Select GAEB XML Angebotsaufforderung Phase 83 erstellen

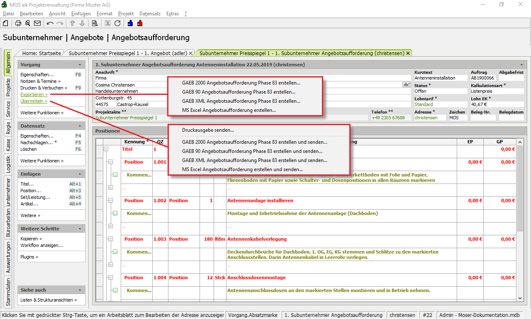coord(241,101)
